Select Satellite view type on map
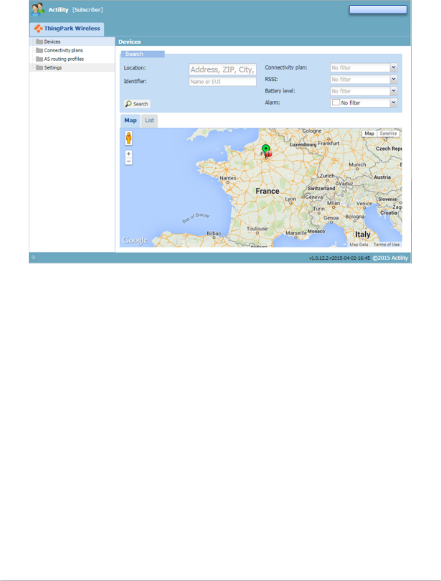Viewport: 441px width, 581px height. [389, 133]
